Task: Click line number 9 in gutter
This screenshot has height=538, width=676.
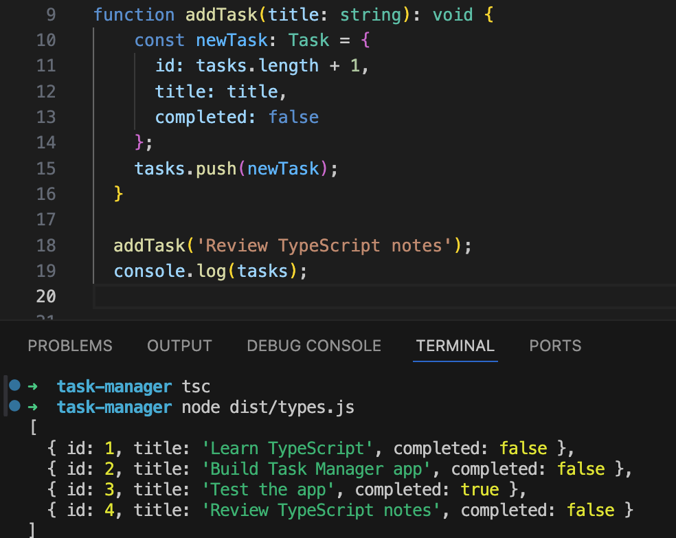Action: pyautogui.click(x=51, y=14)
